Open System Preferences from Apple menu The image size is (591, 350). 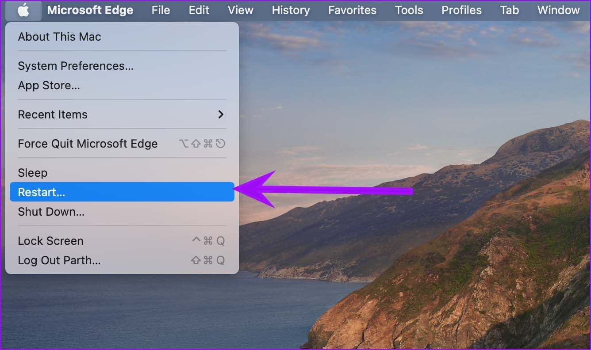pyautogui.click(x=122, y=66)
